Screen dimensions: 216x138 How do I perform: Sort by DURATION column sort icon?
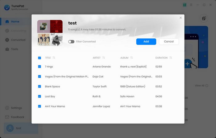171,58
